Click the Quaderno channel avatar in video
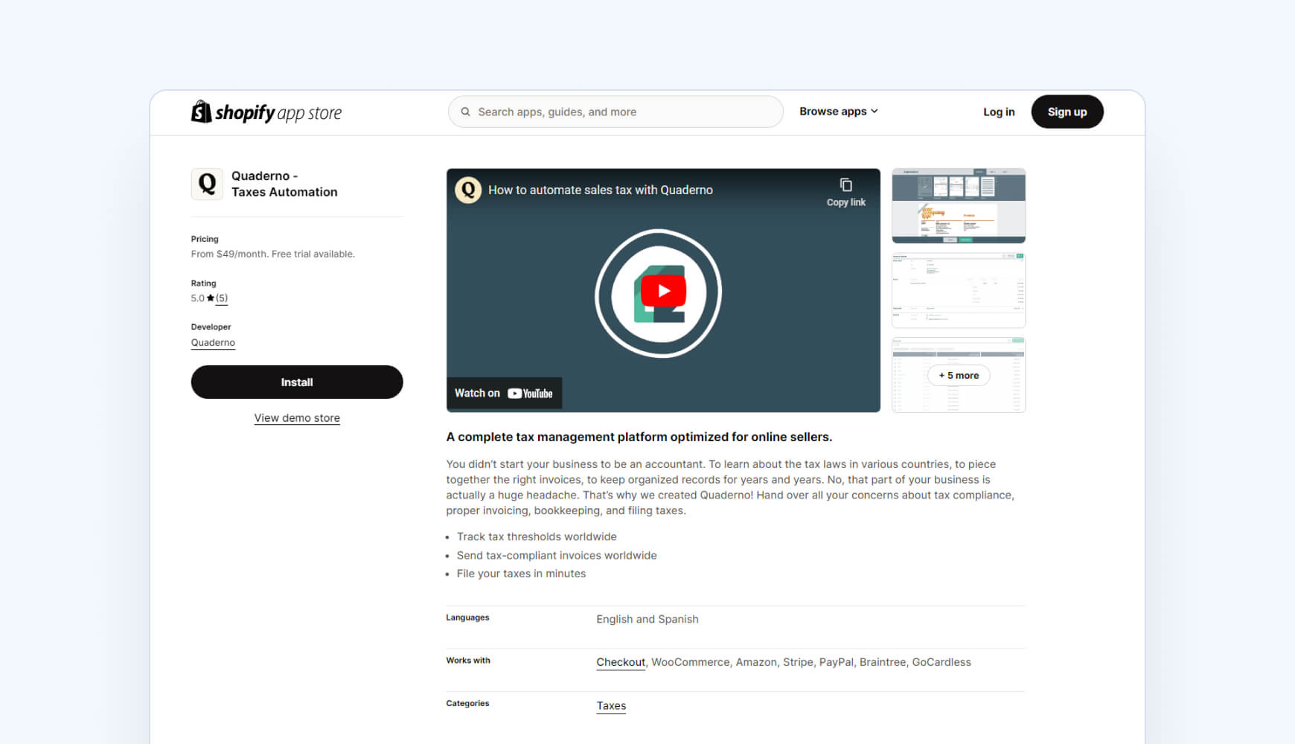 point(468,190)
